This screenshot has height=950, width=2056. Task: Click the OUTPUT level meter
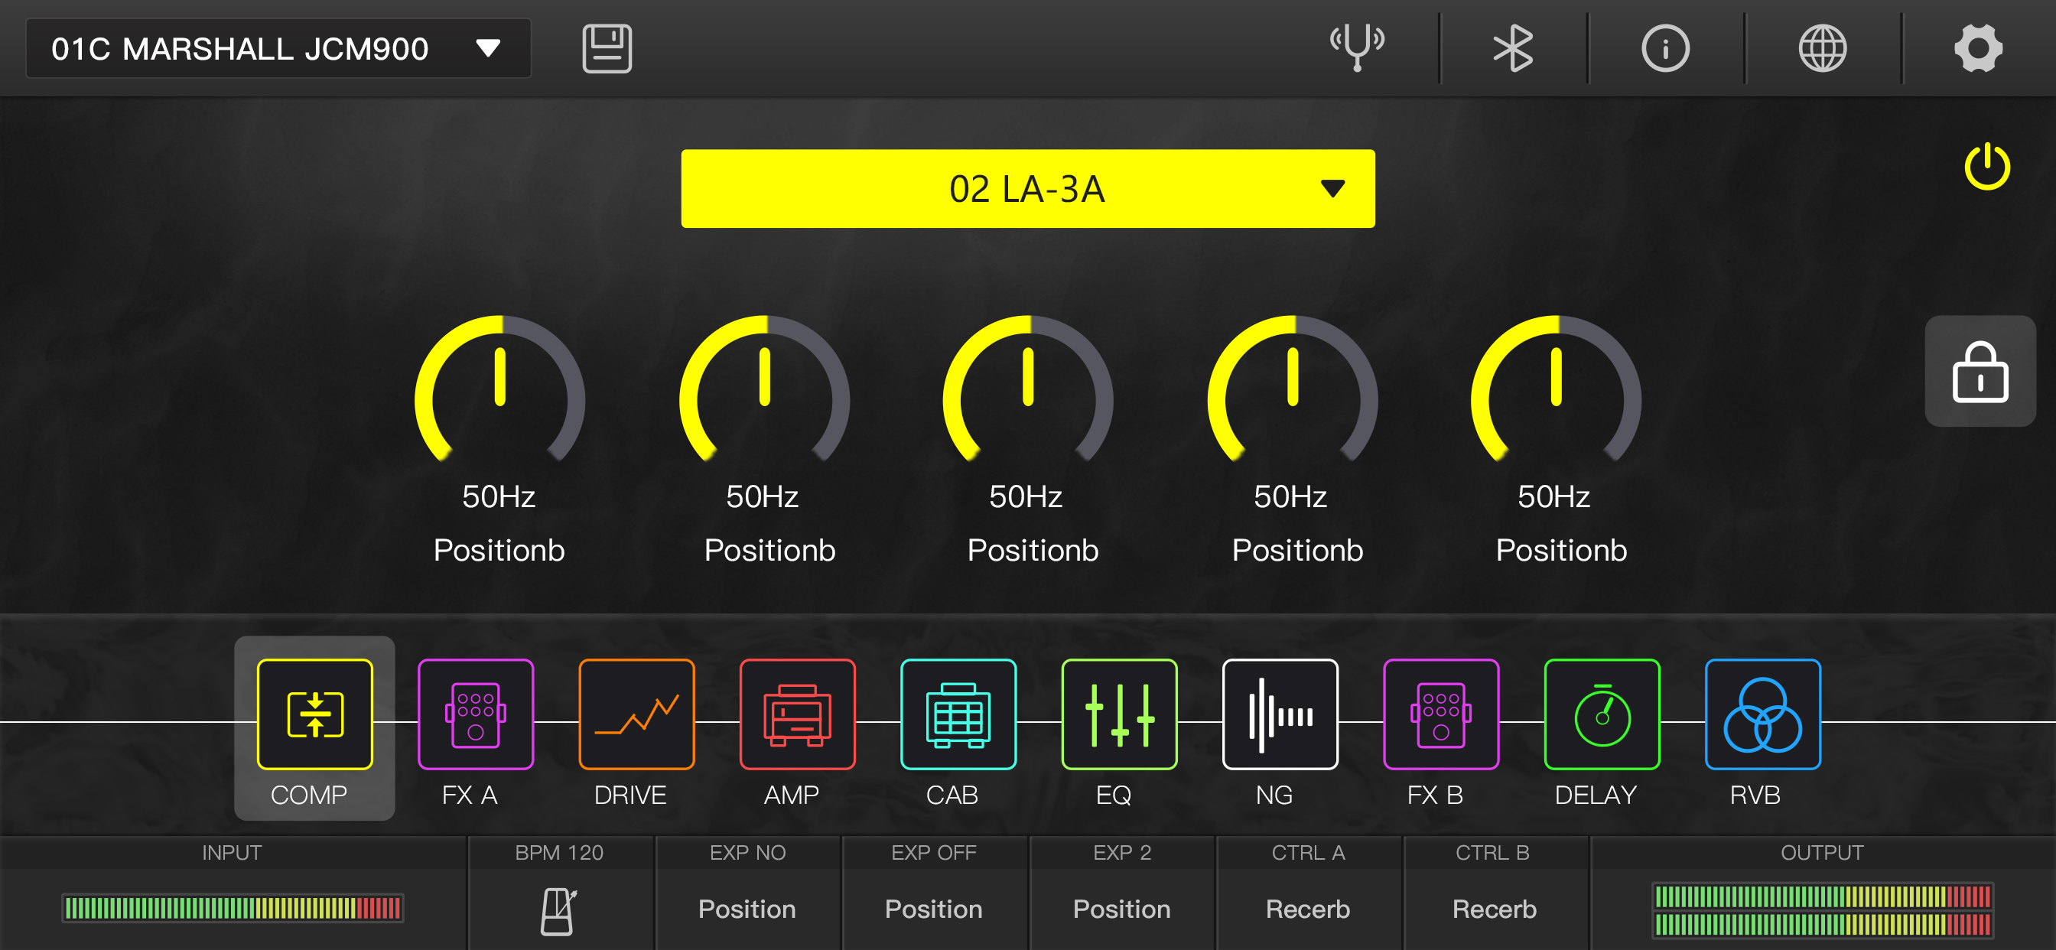pos(1823,910)
